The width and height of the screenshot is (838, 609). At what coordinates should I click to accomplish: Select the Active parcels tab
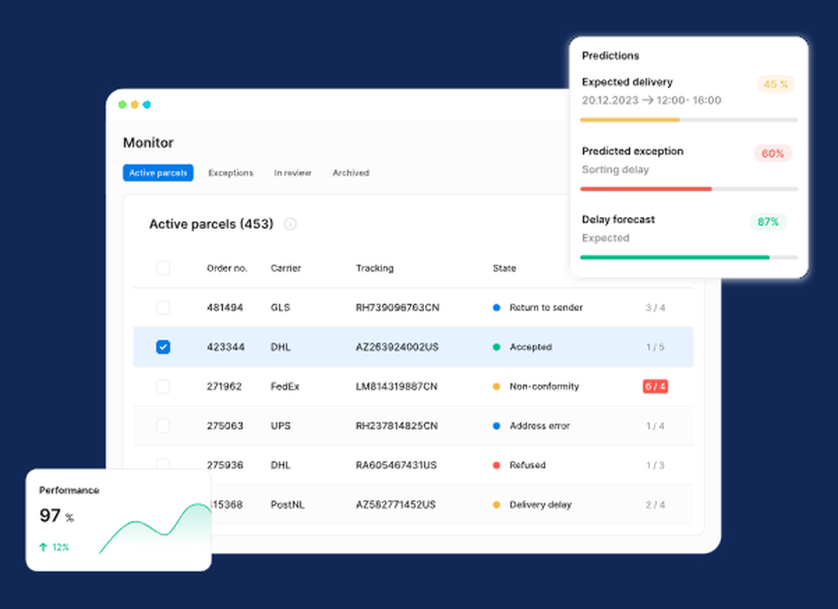tap(158, 173)
